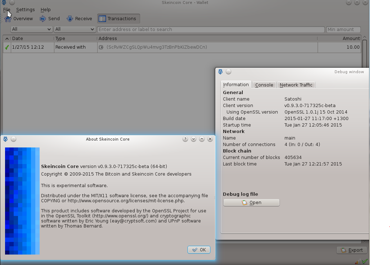Sort transactions by Address column
Viewport: 390px width, 265px height.
pos(207,38)
